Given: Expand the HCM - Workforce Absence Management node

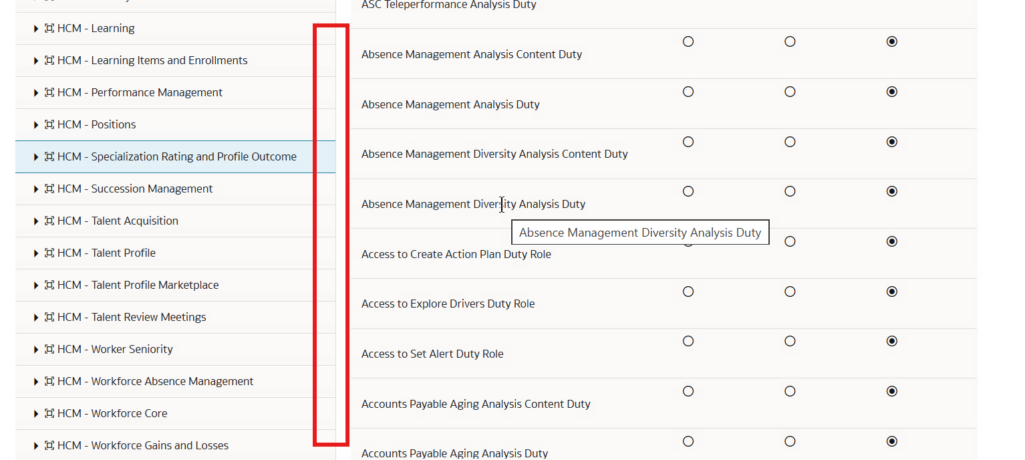Looking at the screenshot, I should pyautogui.click(x=36, y=381).
